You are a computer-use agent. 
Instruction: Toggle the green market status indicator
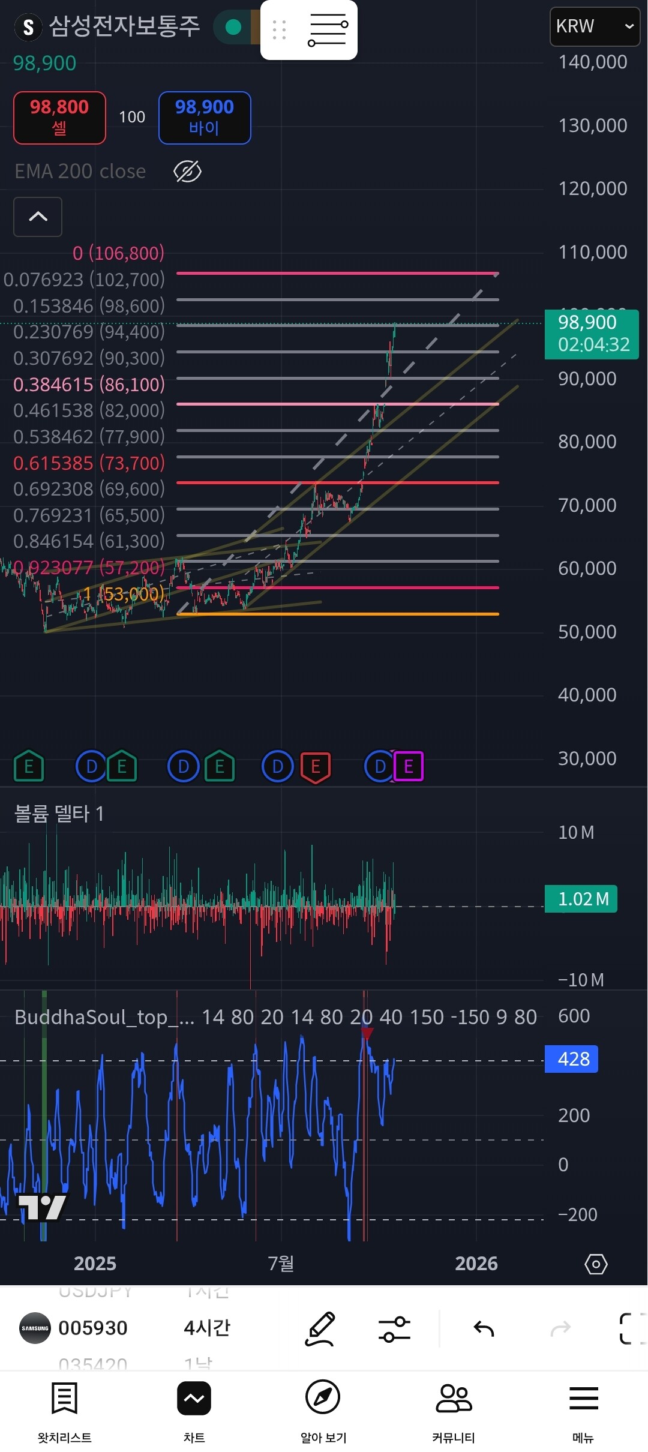tap(233, 27)
